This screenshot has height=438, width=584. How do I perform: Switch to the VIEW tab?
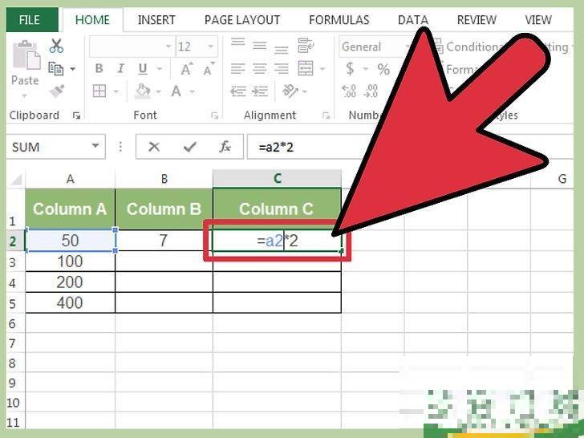537,20
